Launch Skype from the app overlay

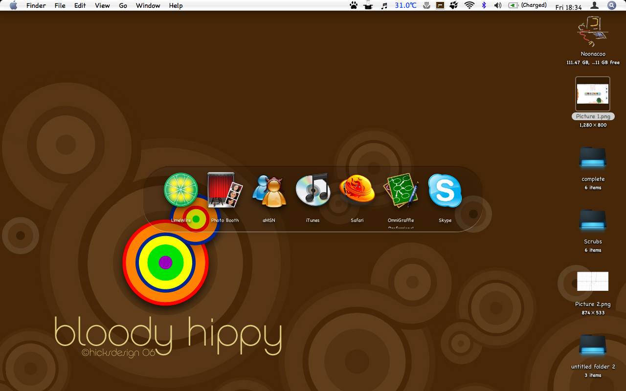pos(445,190)
